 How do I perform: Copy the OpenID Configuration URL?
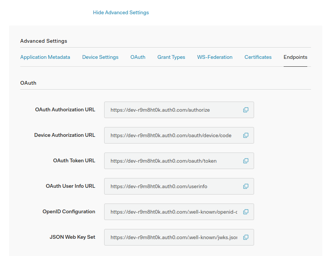(246, 212)
